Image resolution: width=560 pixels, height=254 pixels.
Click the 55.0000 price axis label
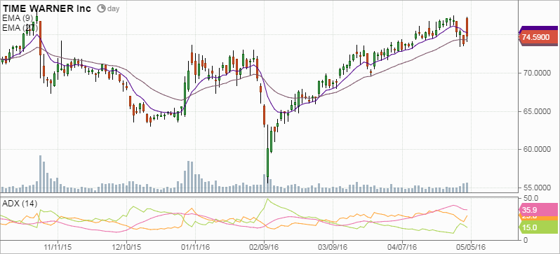pyautogui.click(x=536, y=188)
